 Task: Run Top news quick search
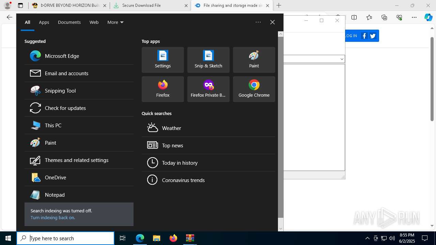(208, 145)
